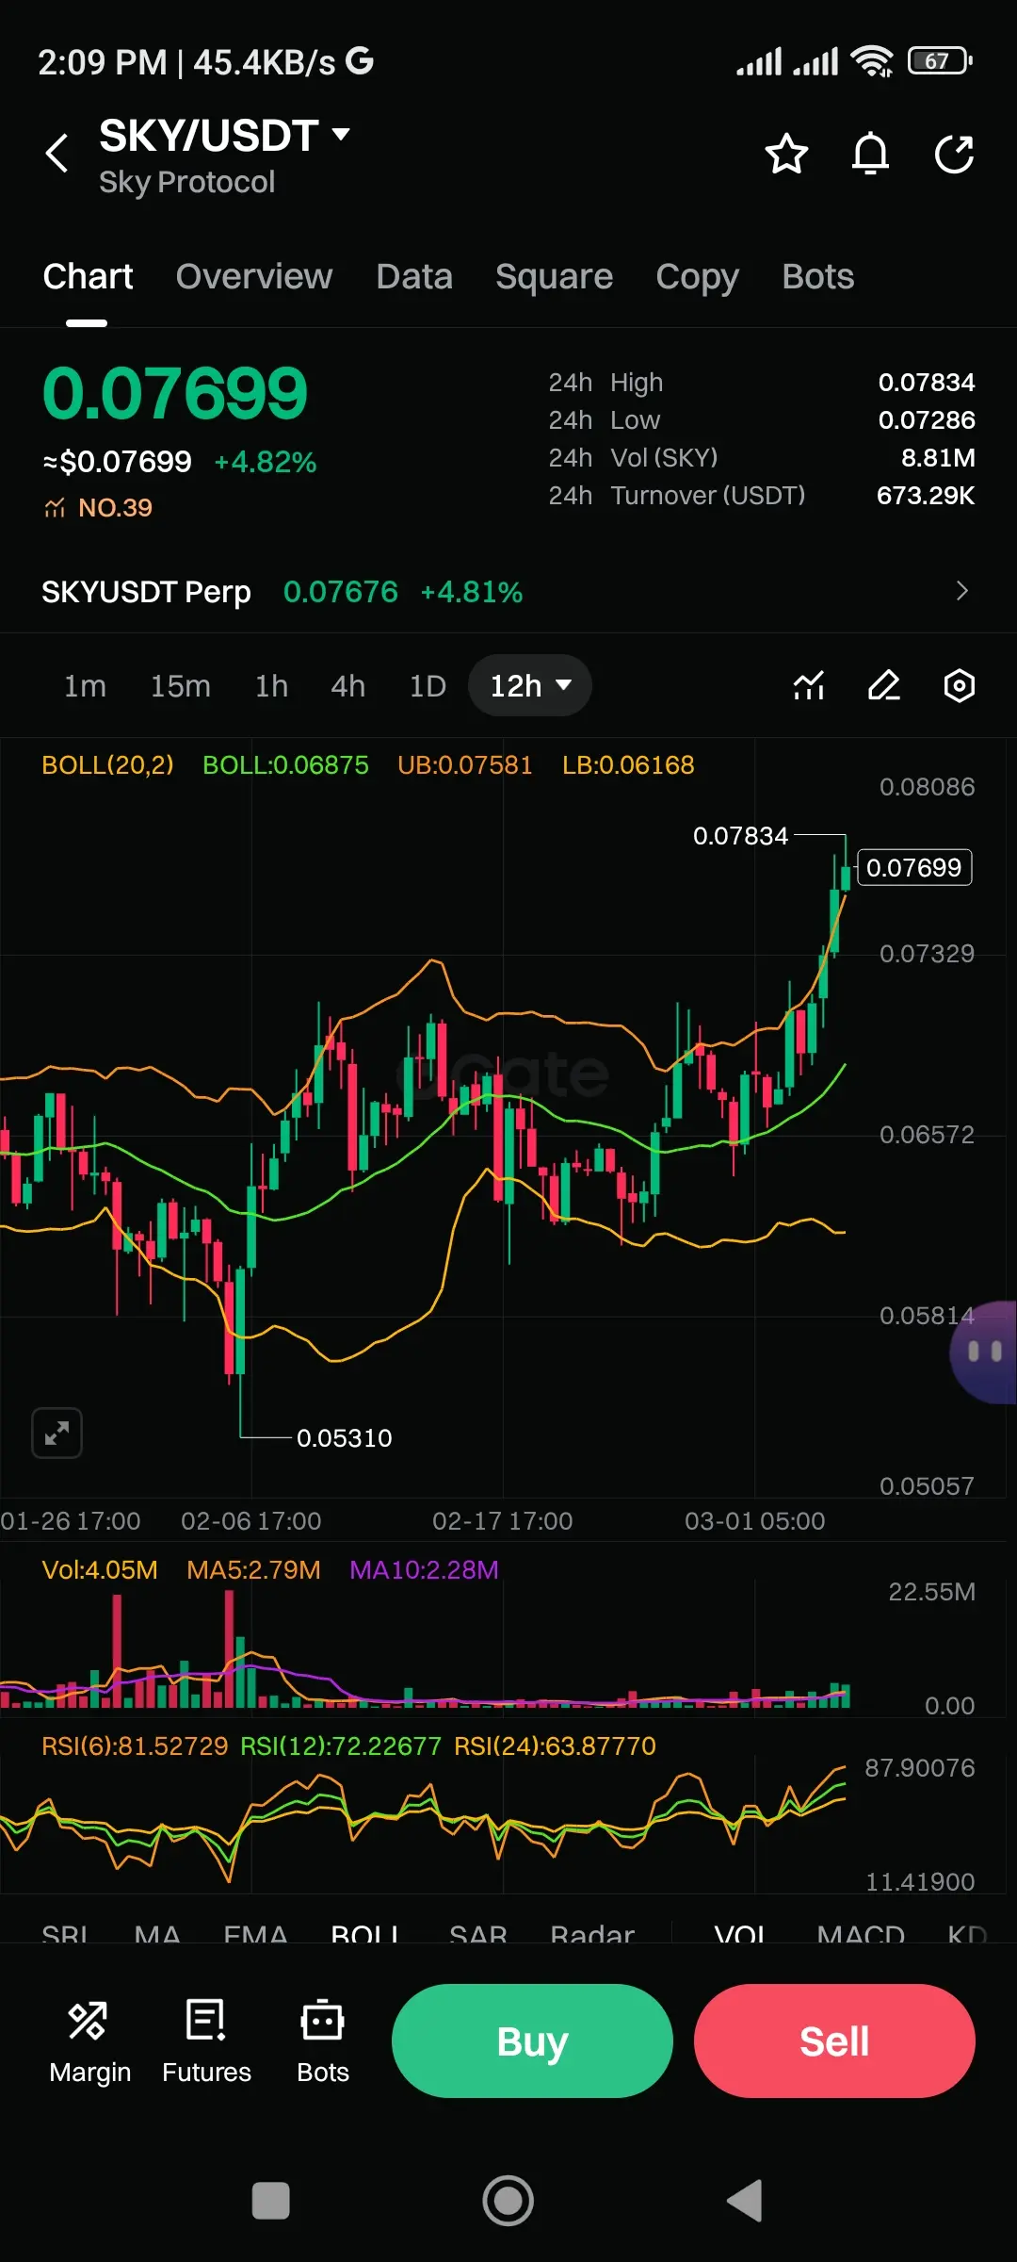The image size is (1017, 2262).
Task: Share the pair using share icon
Action: (954, 154)
